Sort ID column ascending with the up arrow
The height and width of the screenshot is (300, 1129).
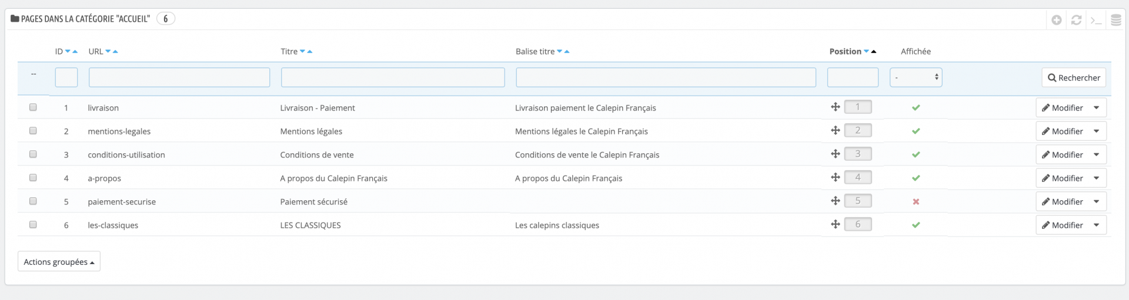pos(75,52)
